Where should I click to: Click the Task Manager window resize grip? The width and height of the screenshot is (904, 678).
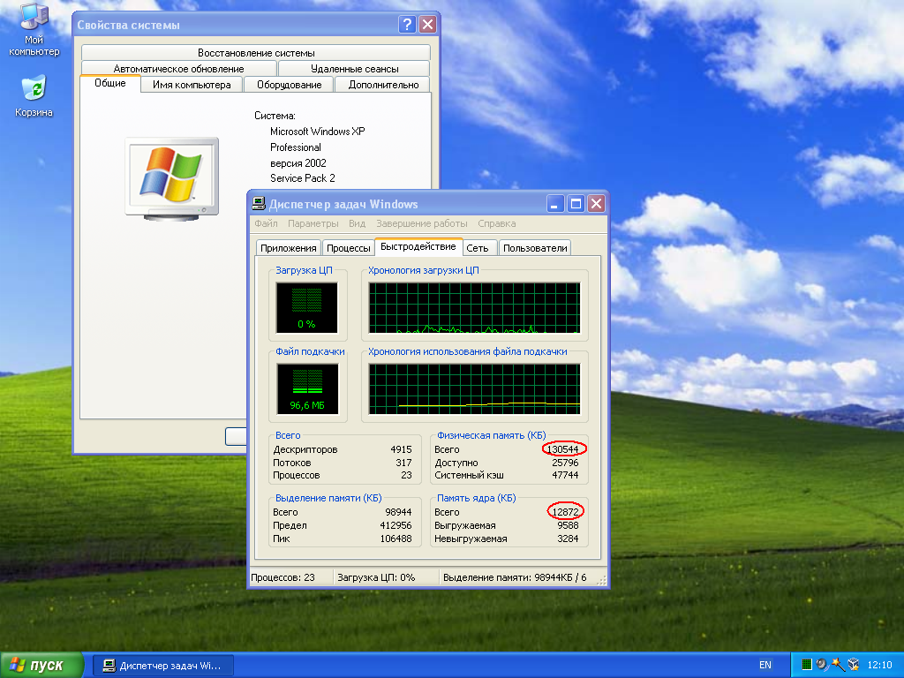tap(601, 581)
